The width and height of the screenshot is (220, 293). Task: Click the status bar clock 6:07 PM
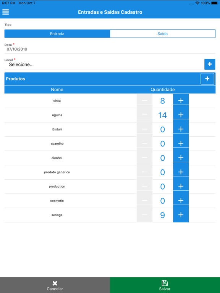coord(9,3)
